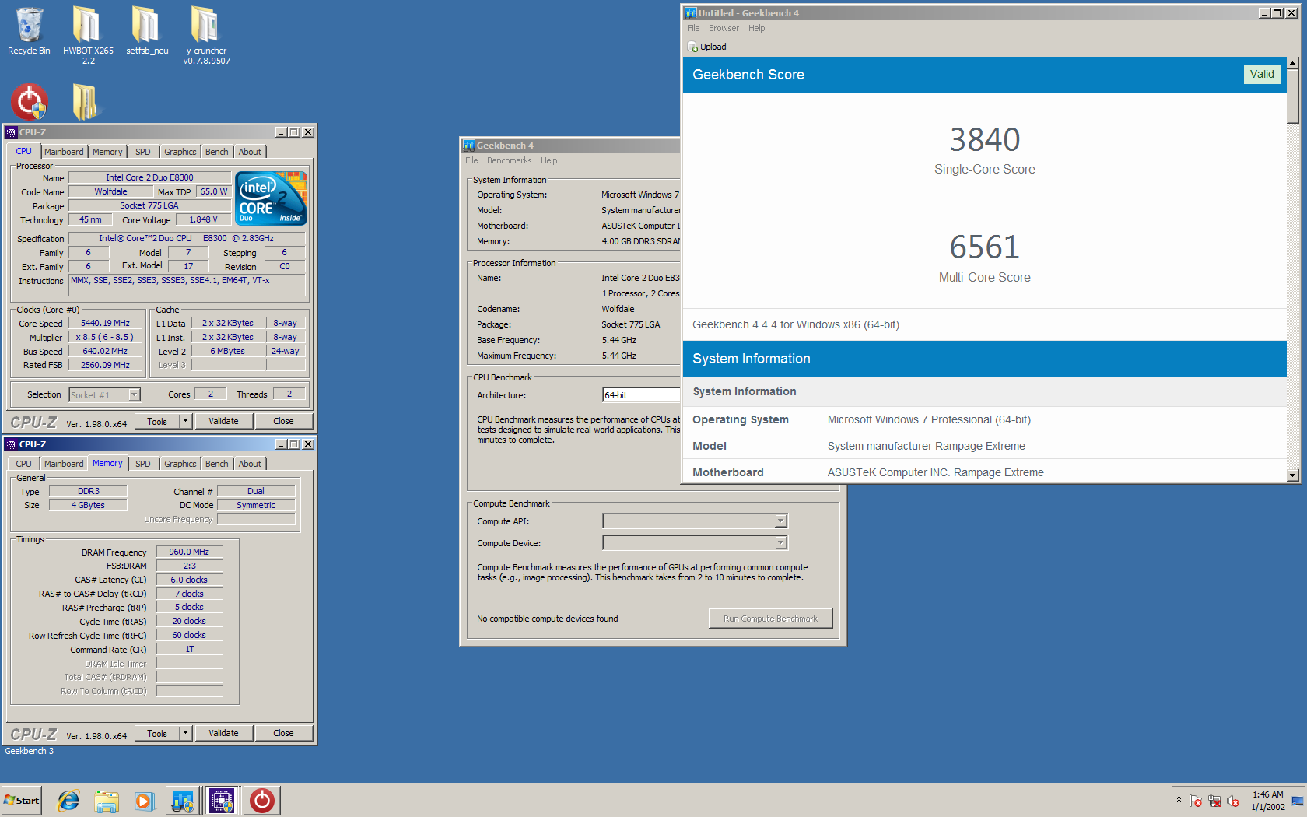Open the Compute API dropdown
This screenshot has height=817, width=1307.
point(780,521)
